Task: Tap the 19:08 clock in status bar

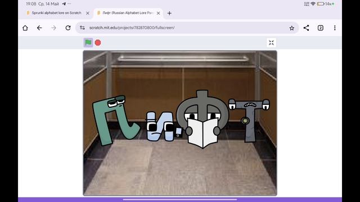Action: (31, 4)
